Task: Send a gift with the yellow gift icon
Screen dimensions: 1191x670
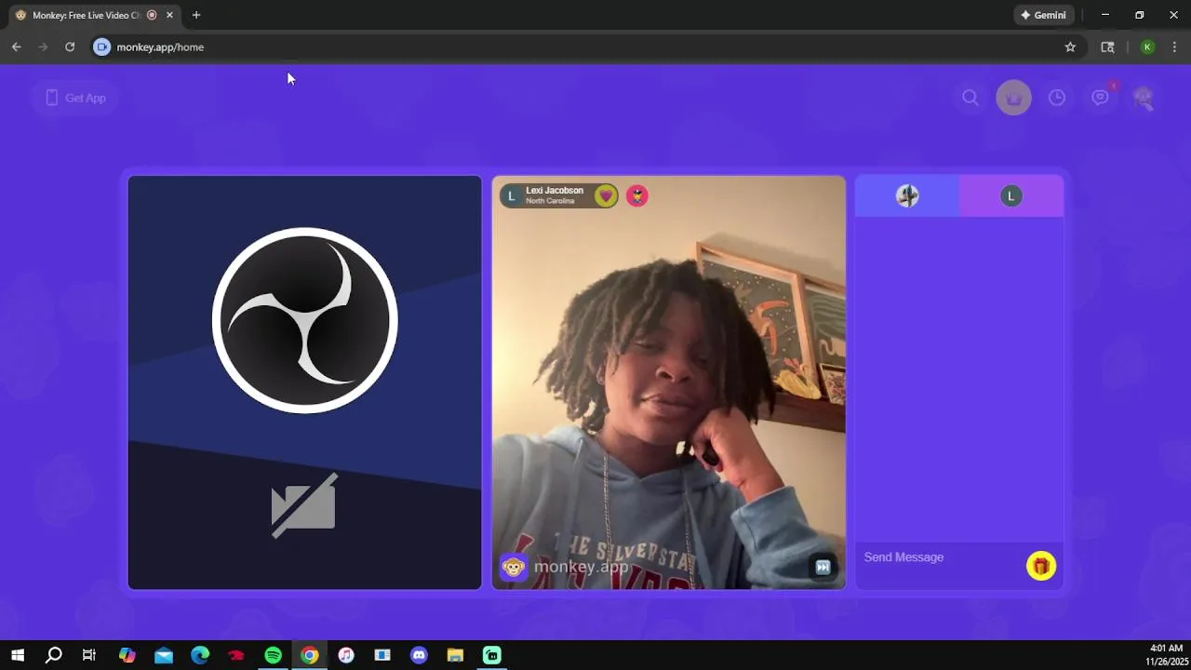Action: (1041, 566)
